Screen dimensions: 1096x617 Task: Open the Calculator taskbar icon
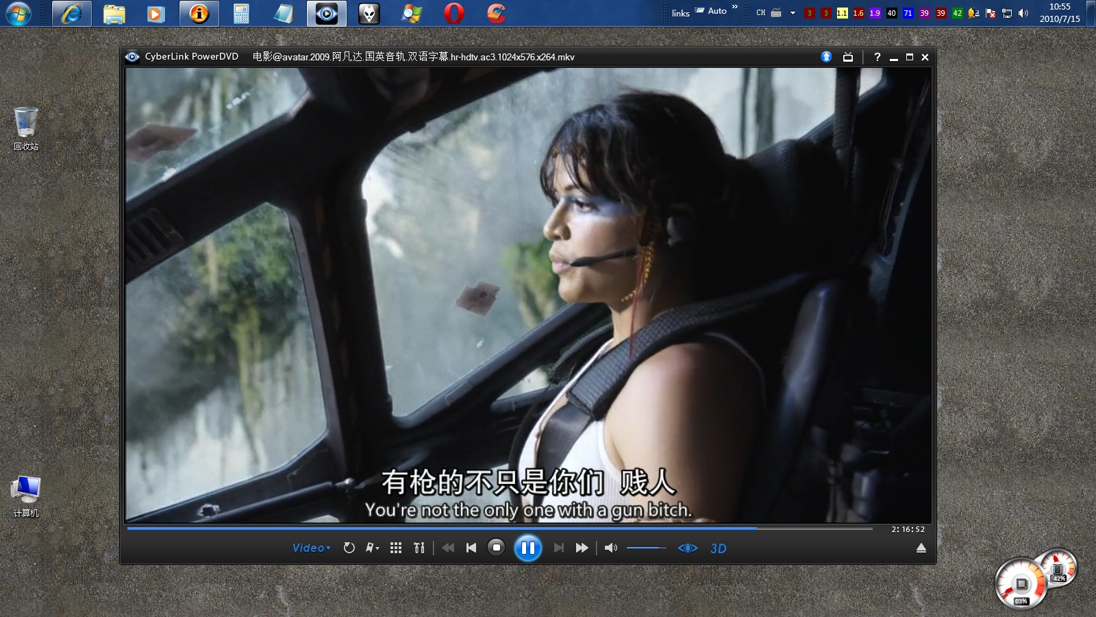coord(241,14)
